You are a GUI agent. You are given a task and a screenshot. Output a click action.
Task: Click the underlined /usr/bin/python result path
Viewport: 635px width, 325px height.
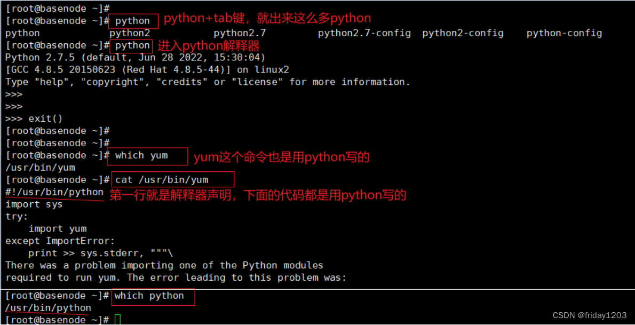47,307
